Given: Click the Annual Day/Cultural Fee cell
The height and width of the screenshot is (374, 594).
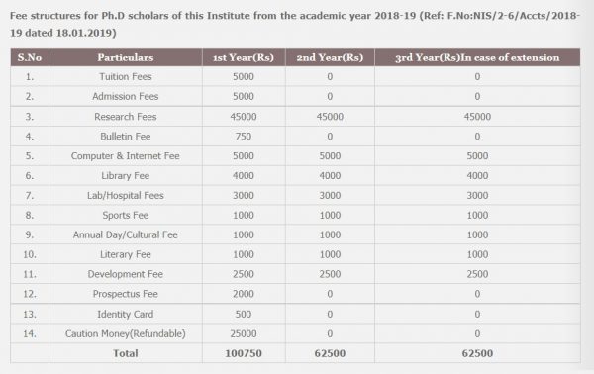Looking at the screenshot, I should tap(126, 234).
